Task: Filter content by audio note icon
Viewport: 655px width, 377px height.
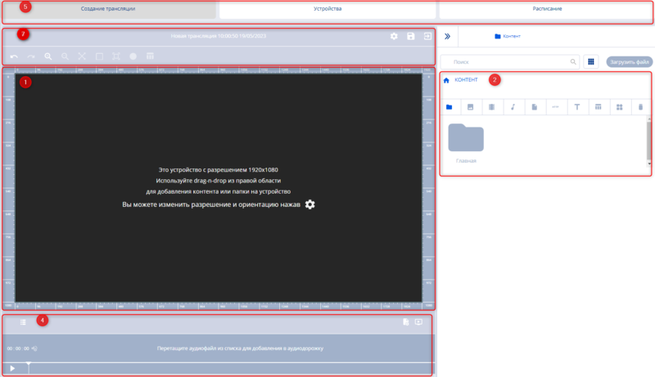Action: pyautogui.click(x=513, y=107)
